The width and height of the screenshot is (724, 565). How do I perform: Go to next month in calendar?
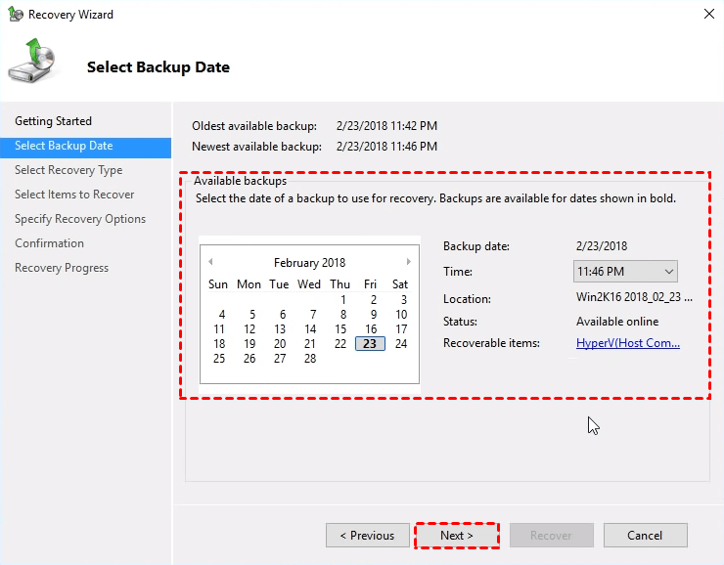pyautogui.click(x=409, y=262)
